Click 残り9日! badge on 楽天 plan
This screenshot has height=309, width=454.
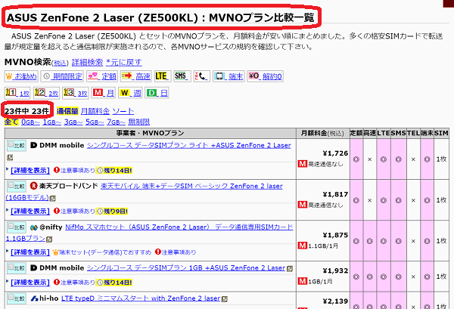point(112,212)
